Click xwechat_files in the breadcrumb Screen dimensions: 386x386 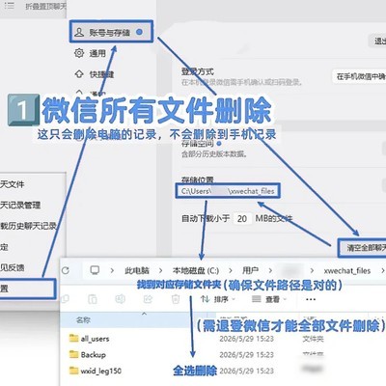pyautogui.click(x=347, y=271)
